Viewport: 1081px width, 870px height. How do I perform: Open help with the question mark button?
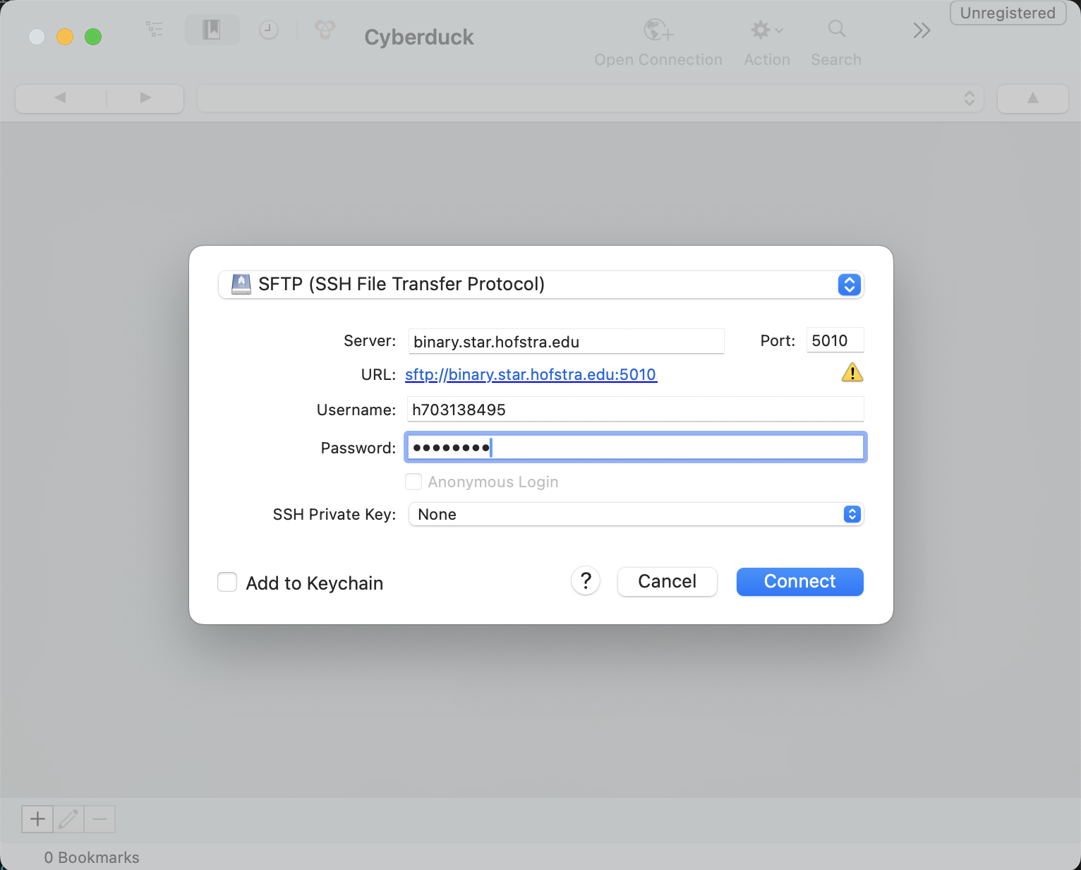[586, 581]
